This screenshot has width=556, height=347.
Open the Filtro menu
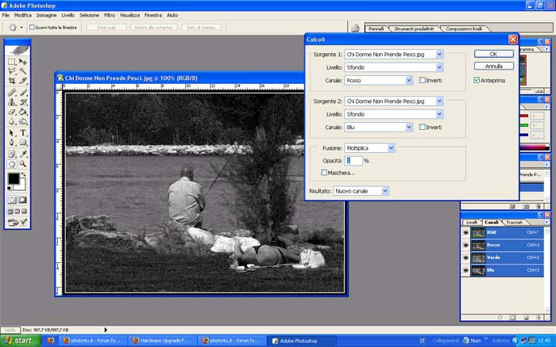110,15
